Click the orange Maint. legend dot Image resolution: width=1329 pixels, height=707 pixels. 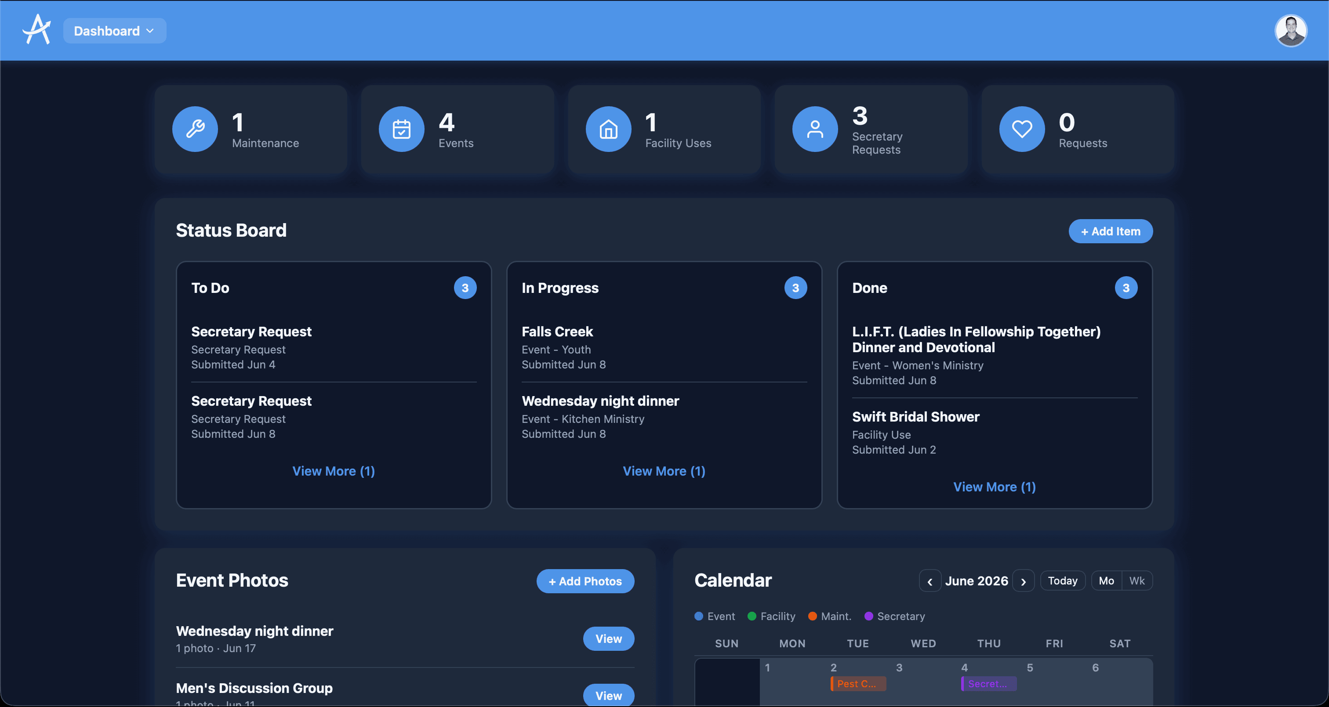tap(812, 616)
